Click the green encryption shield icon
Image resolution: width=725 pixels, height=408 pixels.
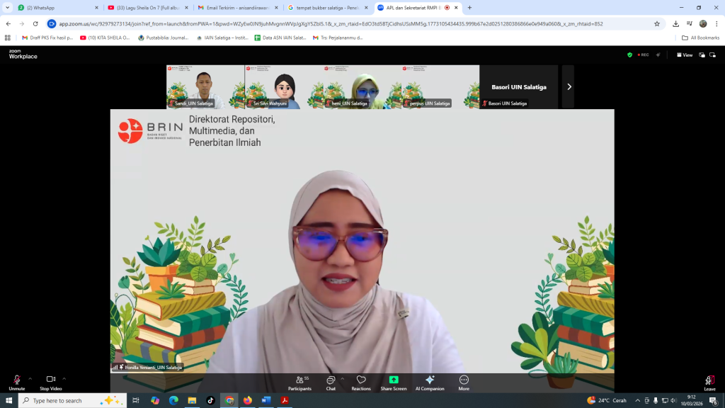coord(629,55)
